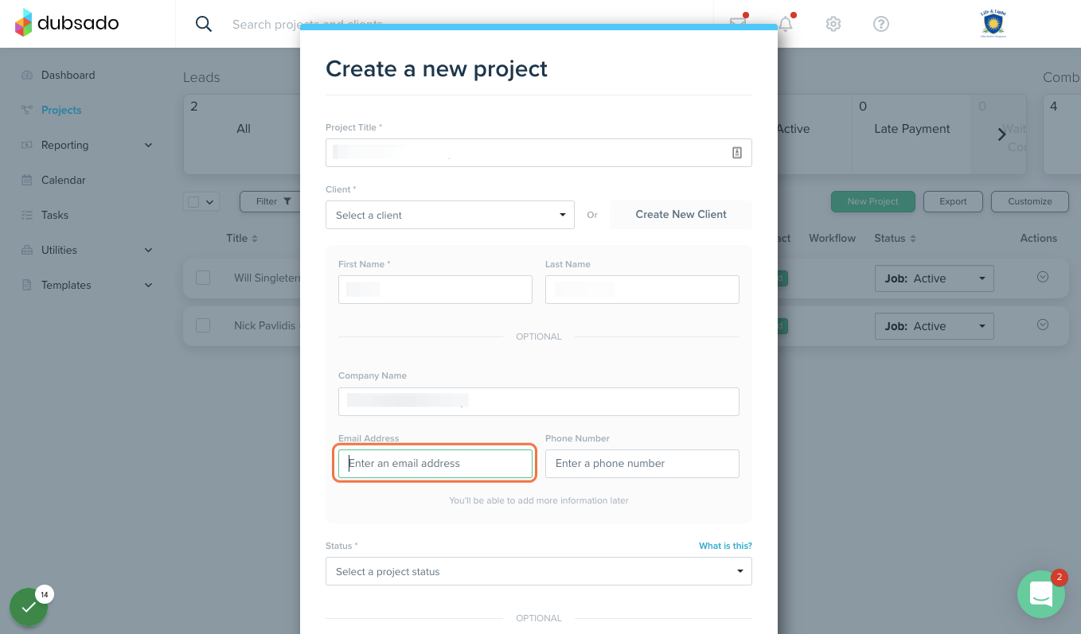Expand the Reporting sidebar menu
Image resolution: width=1081 pixels, height=634 pixels.
coord(86,145)
